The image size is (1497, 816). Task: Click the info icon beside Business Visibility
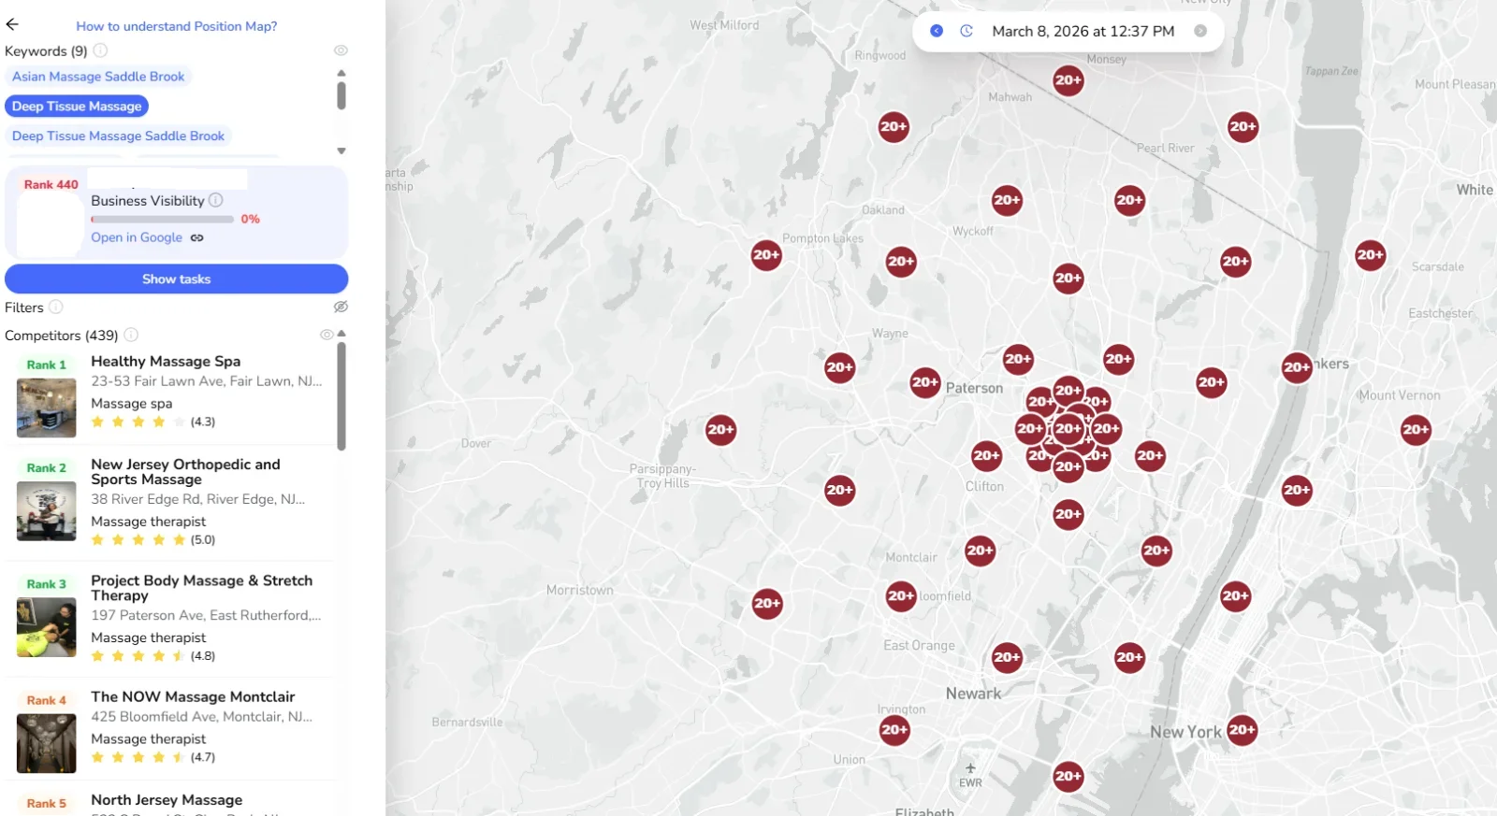(x=216, y=200)
